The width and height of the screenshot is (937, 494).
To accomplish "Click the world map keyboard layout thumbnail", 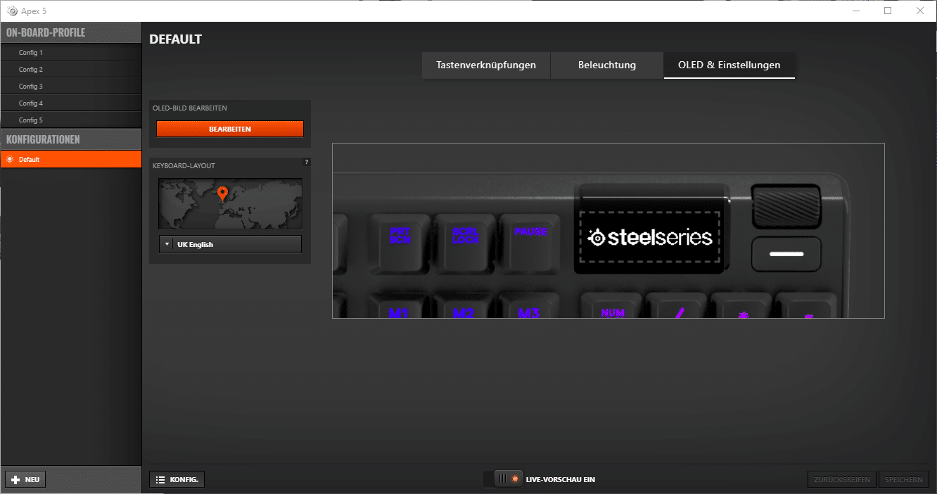I will click(x=230, y=203).
